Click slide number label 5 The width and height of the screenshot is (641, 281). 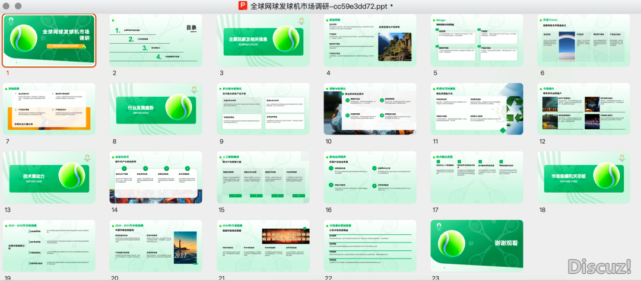pos(436,73)
